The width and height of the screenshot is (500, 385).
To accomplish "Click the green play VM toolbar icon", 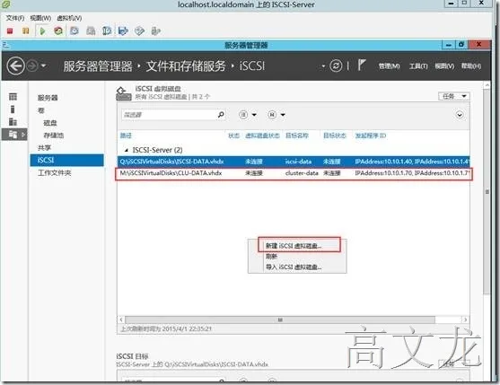I will pyautogui.click(x=42, y=31).
